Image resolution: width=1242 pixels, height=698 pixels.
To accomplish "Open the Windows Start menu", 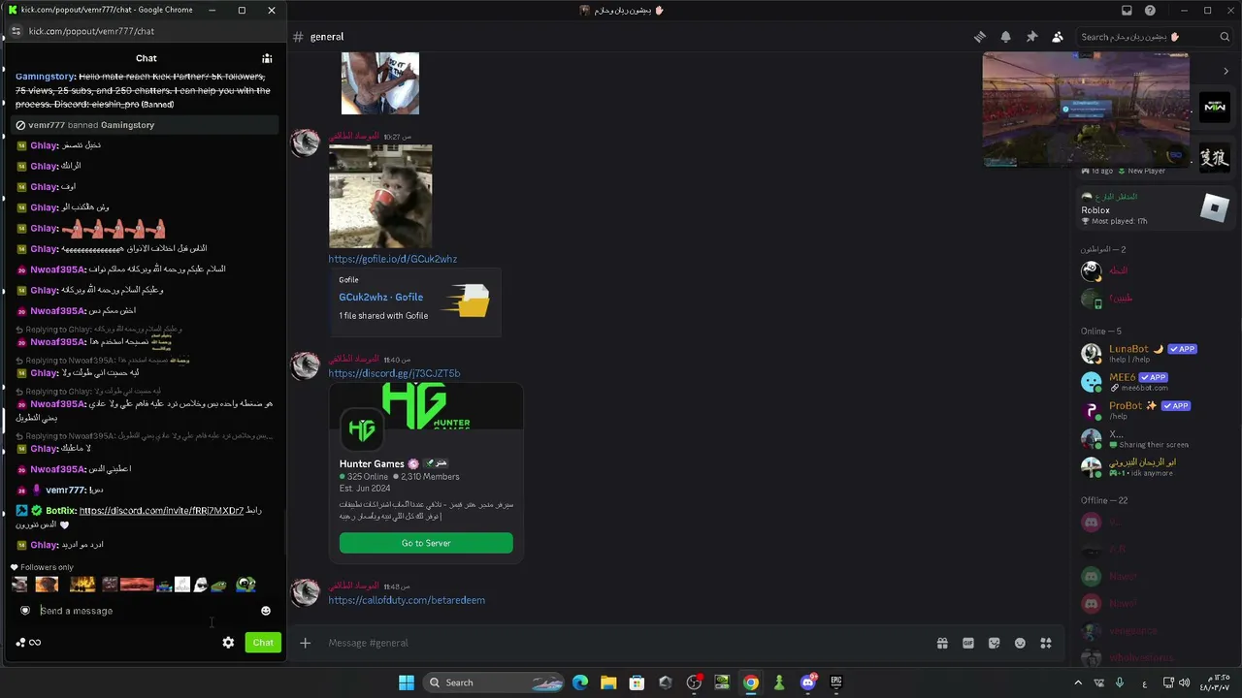I will [407, 682].
